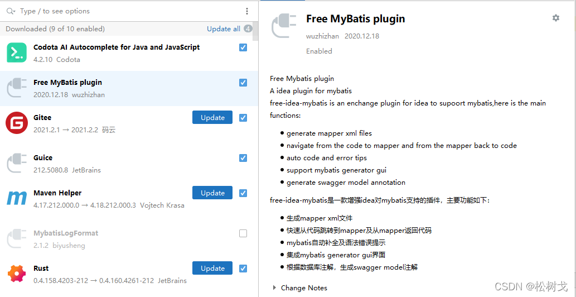Disable the Guice plugin checkbox

coord(243,157)
